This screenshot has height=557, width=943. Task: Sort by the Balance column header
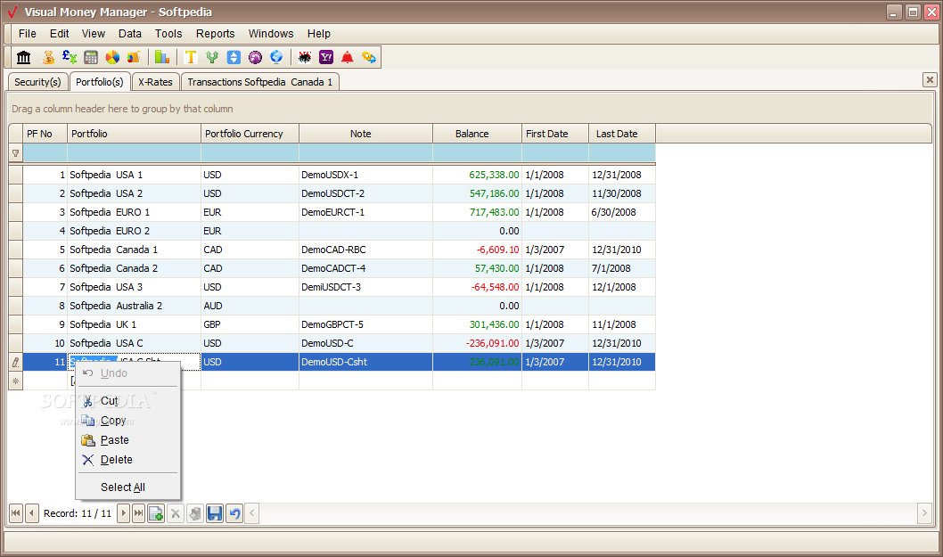click(x=477, y=134)
